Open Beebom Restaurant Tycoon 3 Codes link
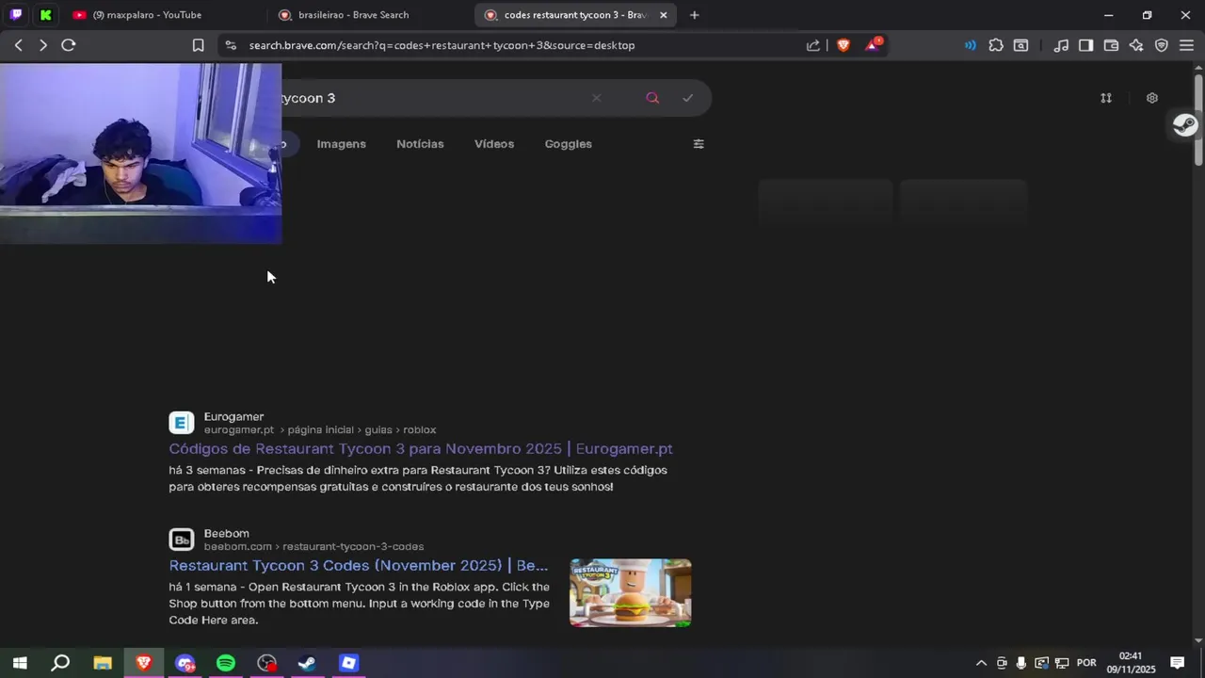Viewport: 1205px width, 678px height. [x=359, y=566]
